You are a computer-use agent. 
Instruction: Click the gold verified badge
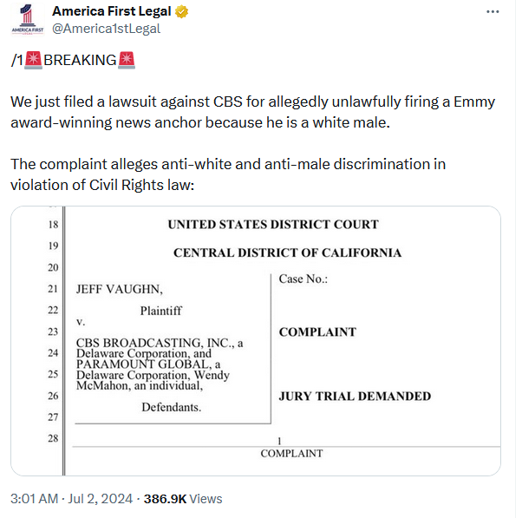coord(181,12)
